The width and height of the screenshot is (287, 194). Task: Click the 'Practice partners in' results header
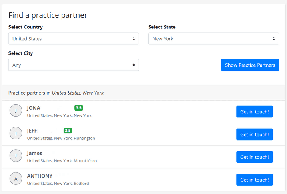56,93
